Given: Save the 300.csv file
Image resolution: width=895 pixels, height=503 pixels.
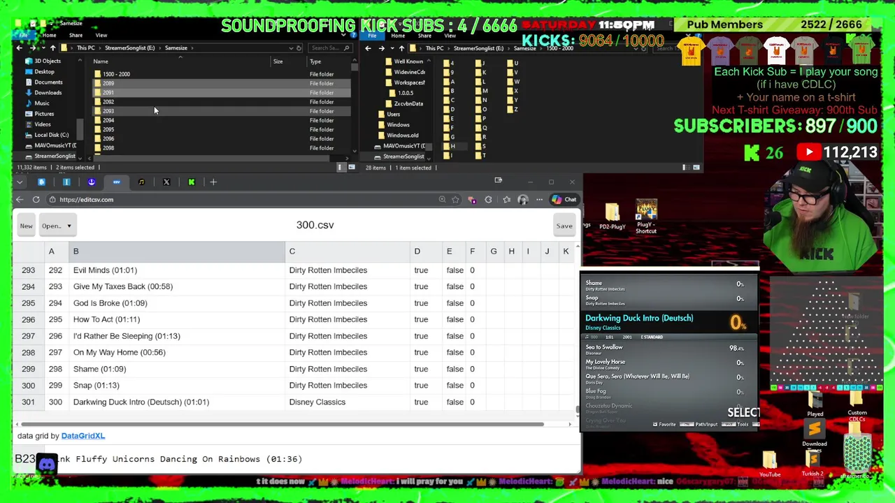Looking at the screenshot, I should click(564, 226).
